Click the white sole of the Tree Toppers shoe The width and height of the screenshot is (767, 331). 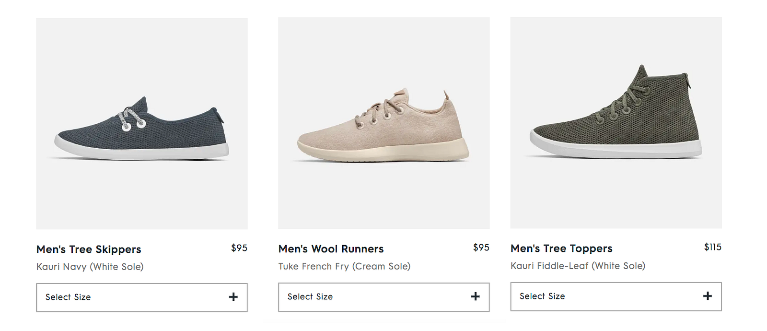click(x=618, y=149)
